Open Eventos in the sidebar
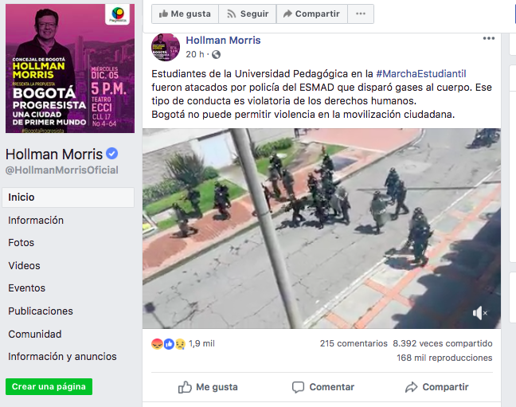Viewport: 516px width, 407px height. point(26,288)
